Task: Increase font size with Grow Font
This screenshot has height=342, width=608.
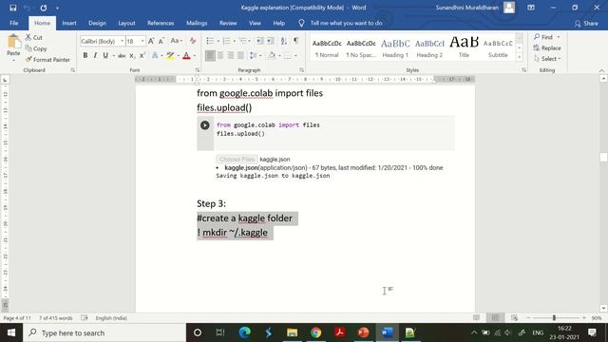Action: pos(151,41)
